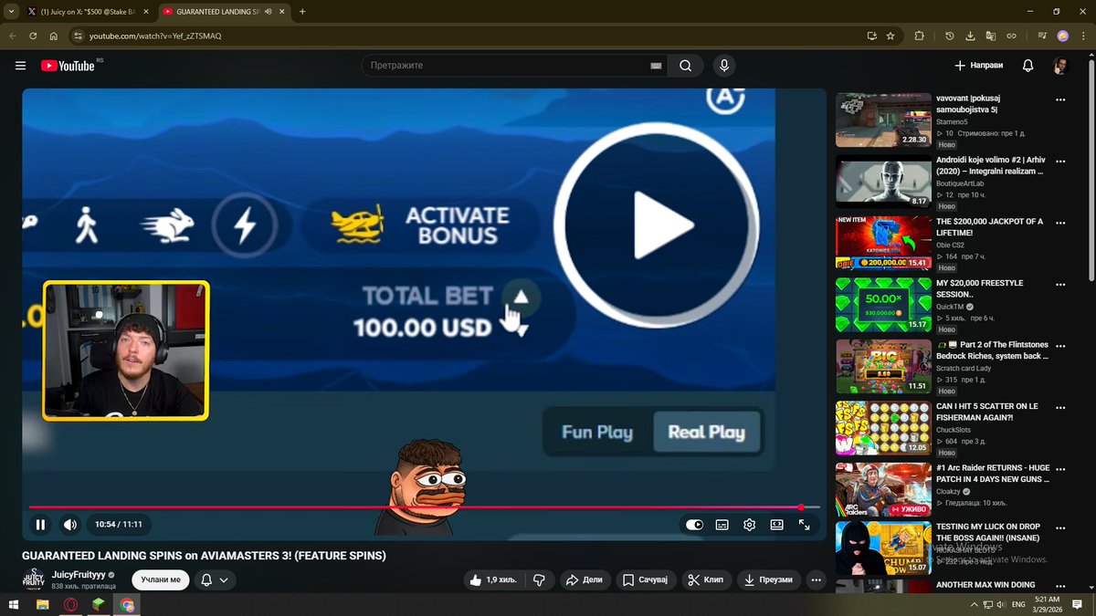The image size is (1096, 616).
Task: Reload the page
Action: coord(33,36)
